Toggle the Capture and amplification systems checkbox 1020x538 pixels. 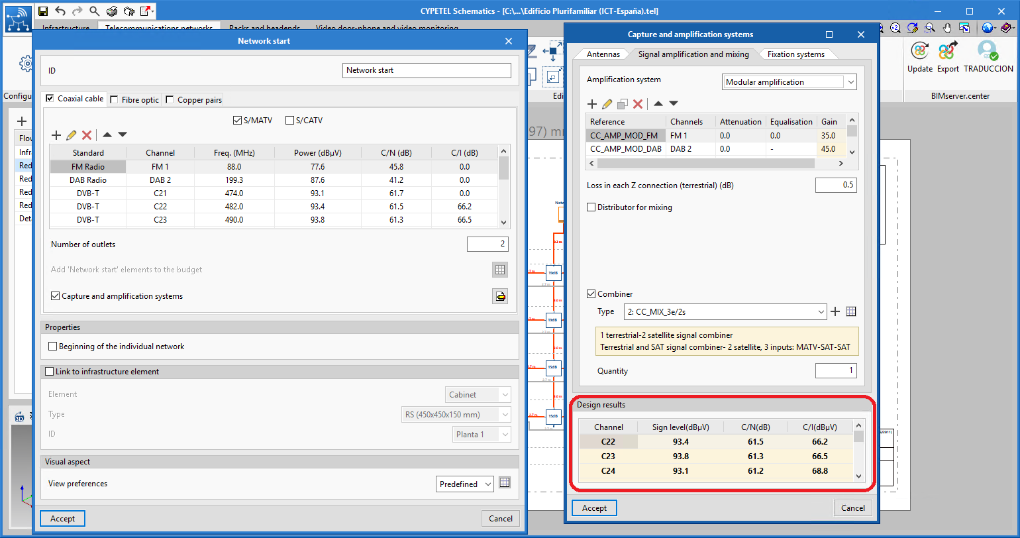55,296
